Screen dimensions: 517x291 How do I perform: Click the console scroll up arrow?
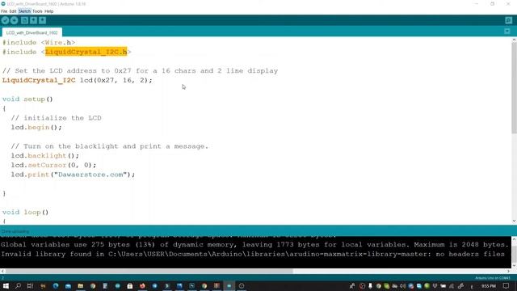(514, 238)
